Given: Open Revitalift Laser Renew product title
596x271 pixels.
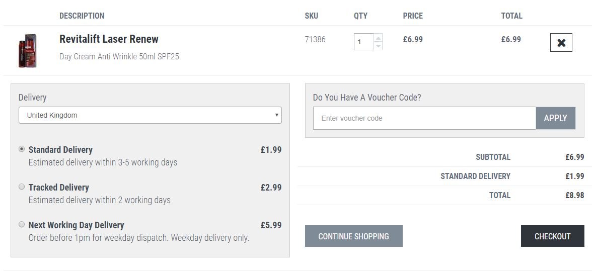Looking at the screenshot, I should pyautogui.click(x=109, y=39).
